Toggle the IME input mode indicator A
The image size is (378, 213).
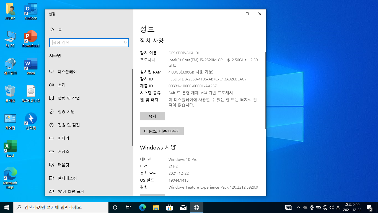pyautogui.click(x=338, y=207)
